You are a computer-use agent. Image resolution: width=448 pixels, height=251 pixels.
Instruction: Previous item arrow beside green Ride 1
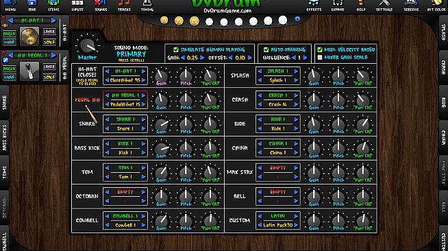click(260, 119)
